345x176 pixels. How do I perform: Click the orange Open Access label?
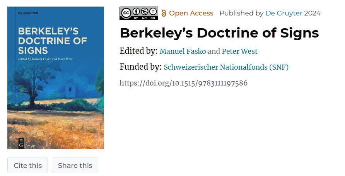[191, 13]
